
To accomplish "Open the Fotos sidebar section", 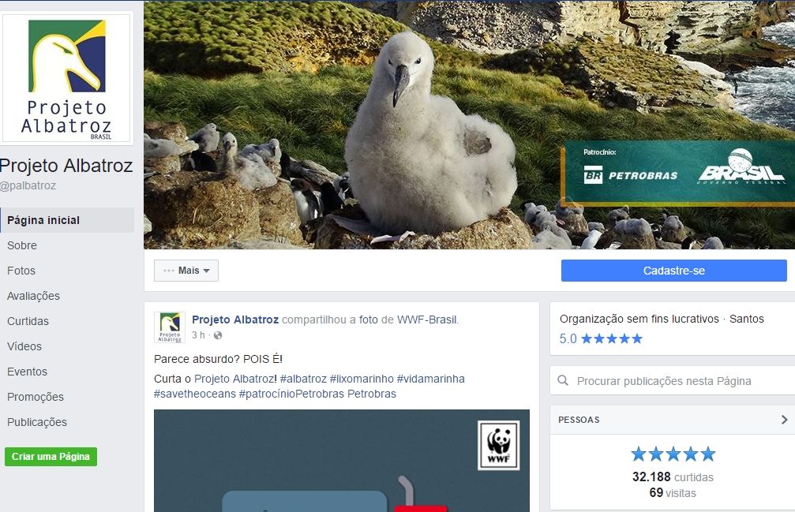I will [x=21, y=271].
